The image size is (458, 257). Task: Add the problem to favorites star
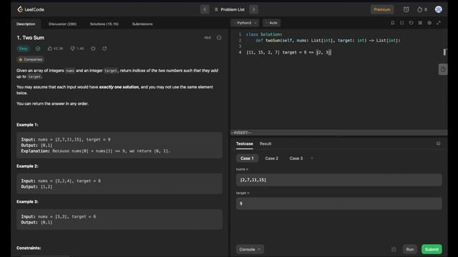93,49
